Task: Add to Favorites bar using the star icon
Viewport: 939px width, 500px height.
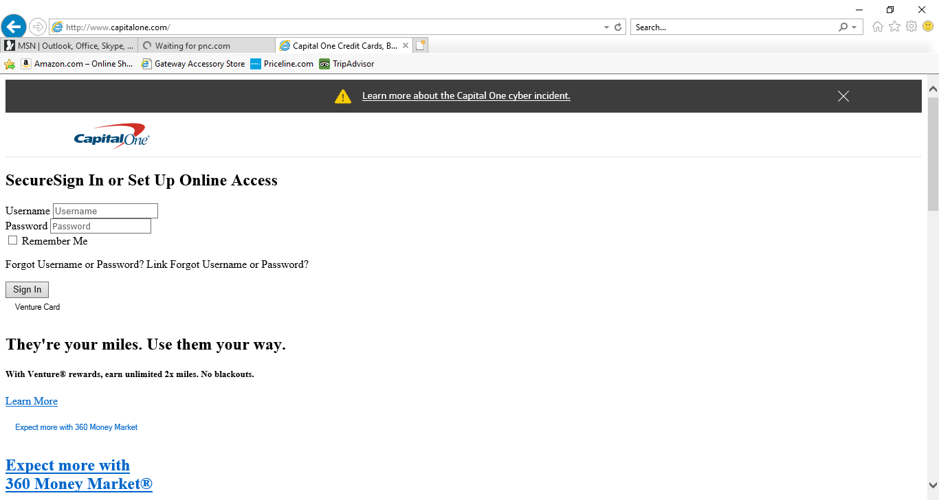Action: click(10, 64)
